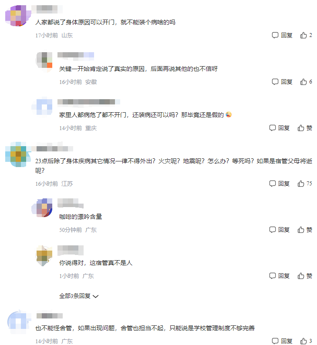This screenshot has height=345, width=317.
Task: Open blurred username above Chongqing reply
Action: [x=88, y=102]
